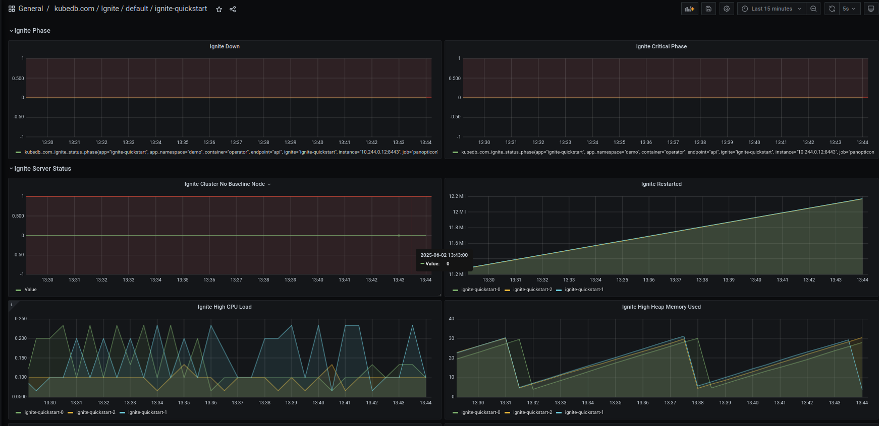Screen dimensions: 879x426
Task: Collapse the Ignite Phase row
Action: (32, 31)
